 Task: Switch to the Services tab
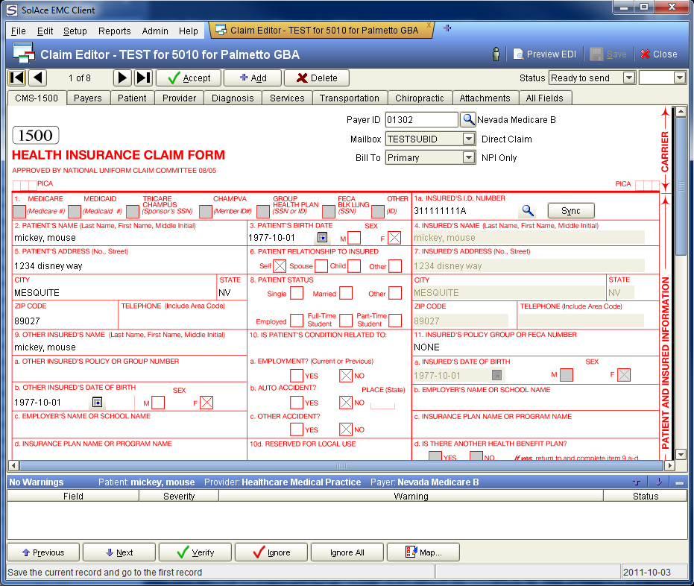[x=287, y=98]
